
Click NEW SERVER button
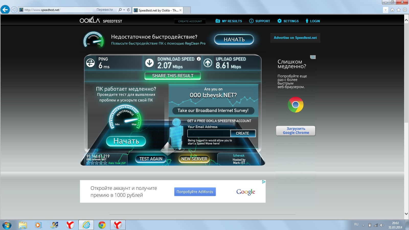(x=194, y=159)
